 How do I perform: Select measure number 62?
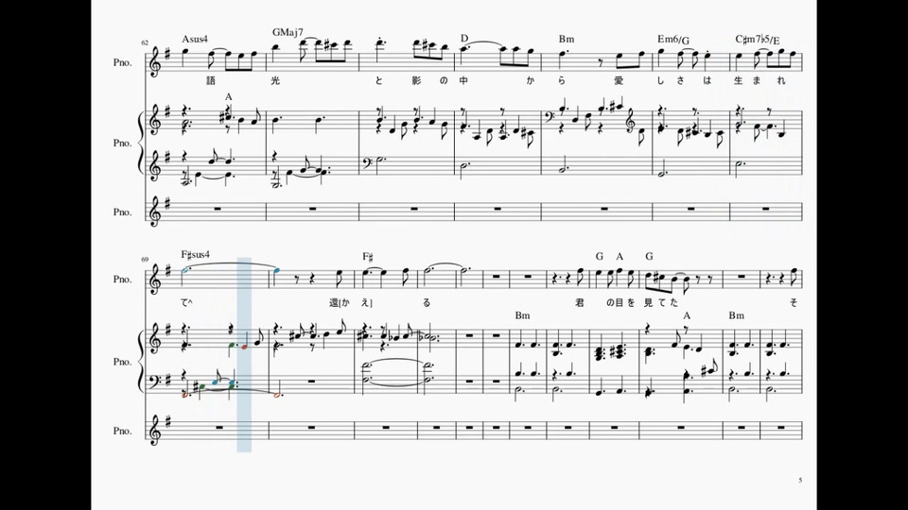pyautogui.click(x=145, y=42)
